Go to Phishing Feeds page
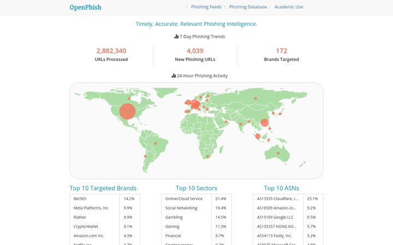 point(206,7)
